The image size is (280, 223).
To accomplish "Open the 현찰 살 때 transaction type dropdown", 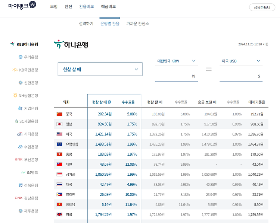I will pos(100,69).
